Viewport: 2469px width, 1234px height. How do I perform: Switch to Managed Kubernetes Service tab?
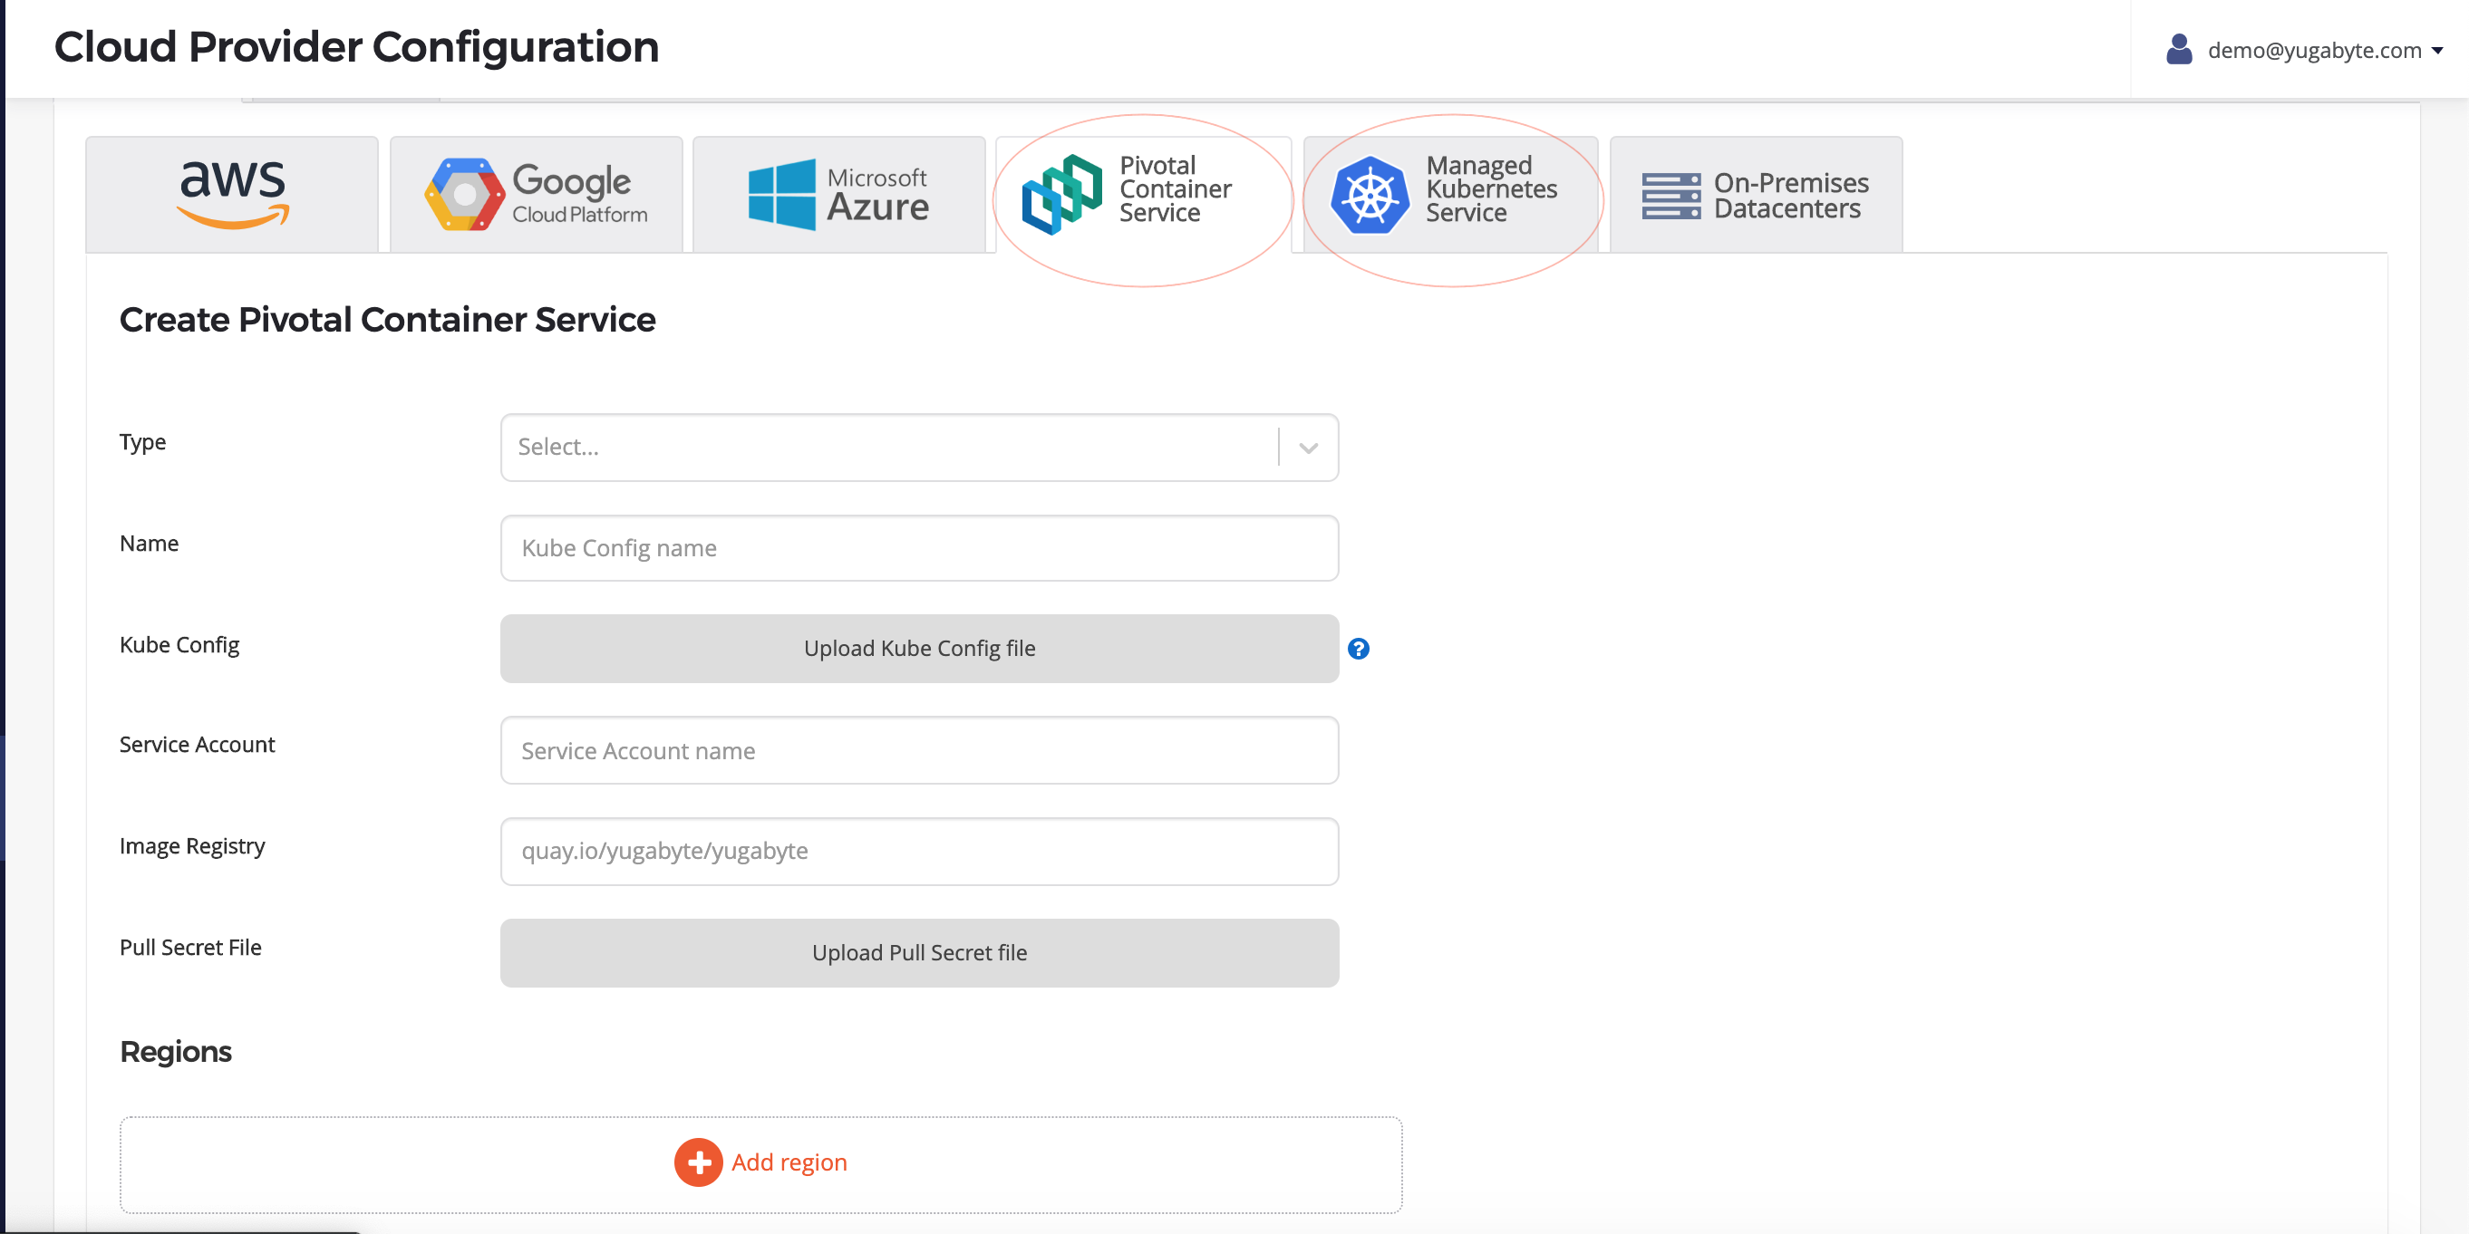tap(1450, 195)
